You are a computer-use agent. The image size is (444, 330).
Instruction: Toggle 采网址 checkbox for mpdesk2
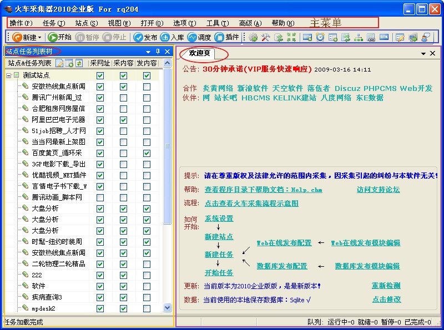pos(100,308)
